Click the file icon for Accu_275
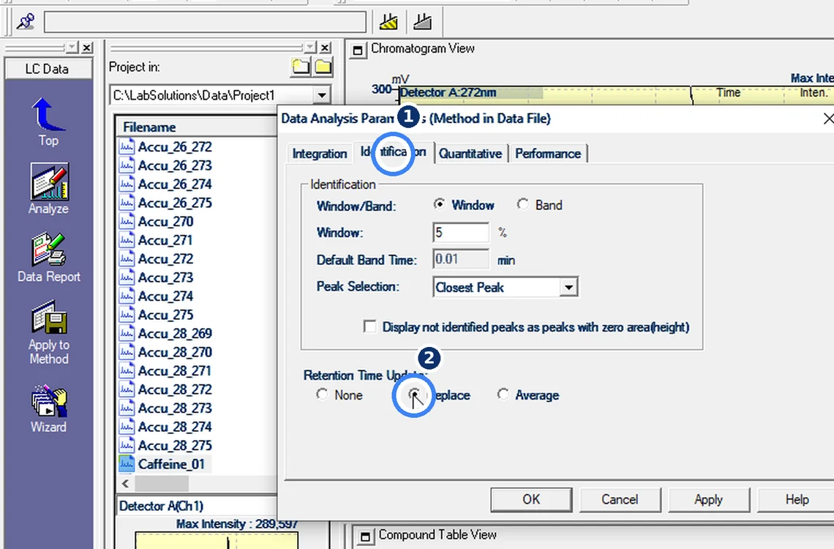Screen dimensions: 834x549 [x=127, y=315]
